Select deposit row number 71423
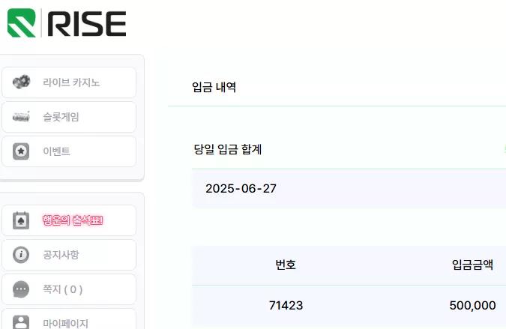Image resolution: width=506 pixels, height=329 pixels. pos(349,306)
